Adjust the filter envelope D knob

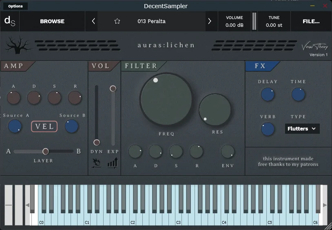click(x=155, y=152)
